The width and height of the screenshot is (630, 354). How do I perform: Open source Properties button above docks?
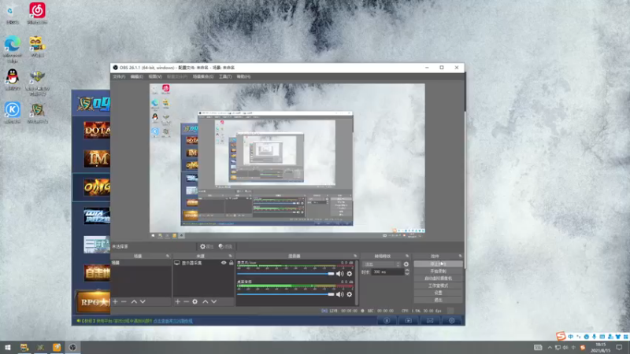207,246
